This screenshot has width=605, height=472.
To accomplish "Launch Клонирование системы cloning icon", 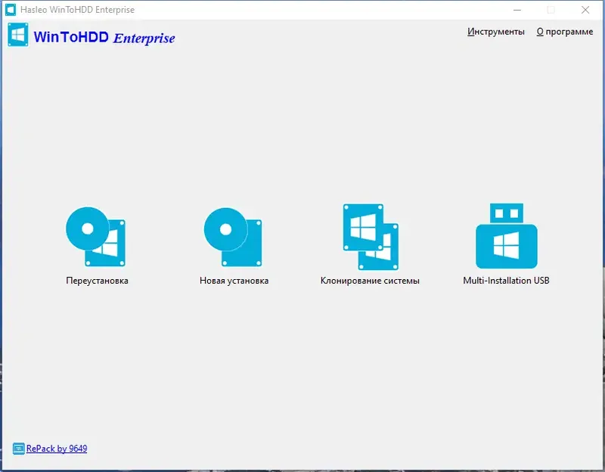I will [x=369, y=234].
